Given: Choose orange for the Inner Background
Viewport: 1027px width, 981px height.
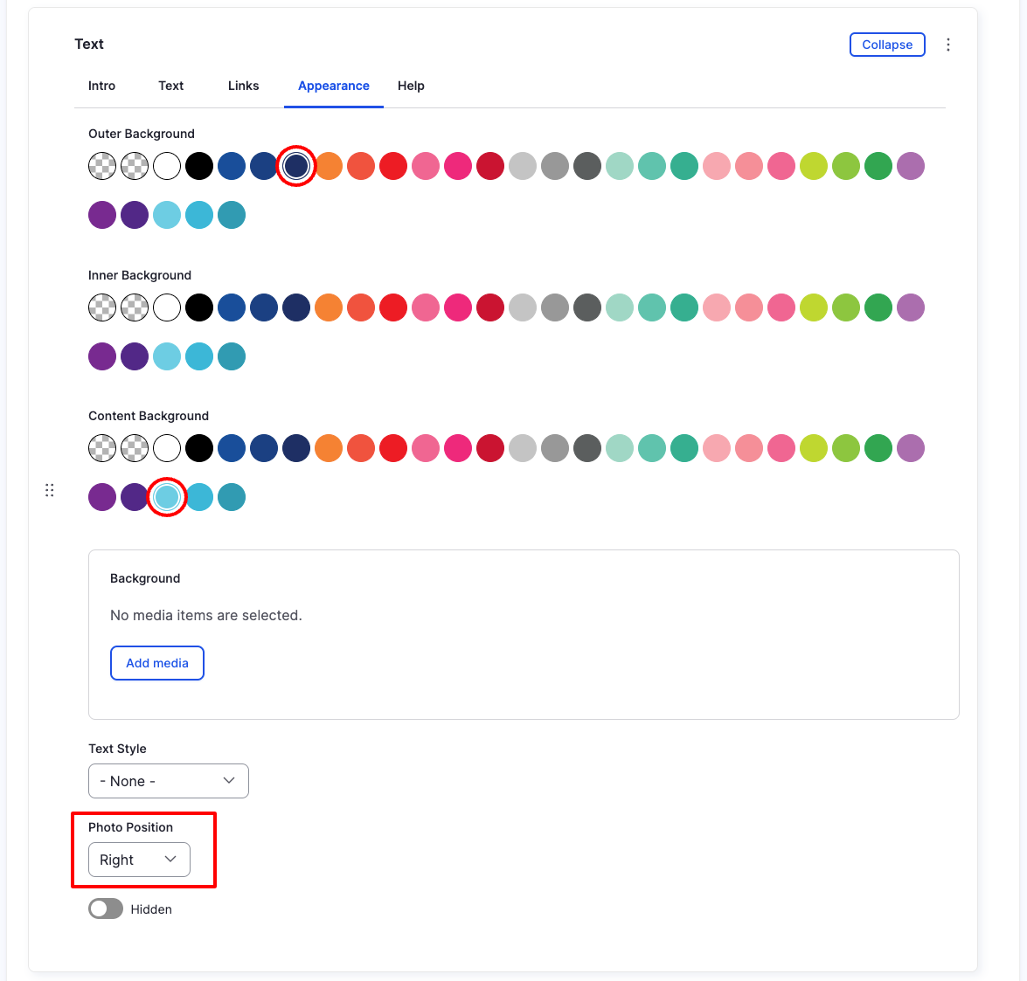Looking at the screenshot, I should 329,307.
